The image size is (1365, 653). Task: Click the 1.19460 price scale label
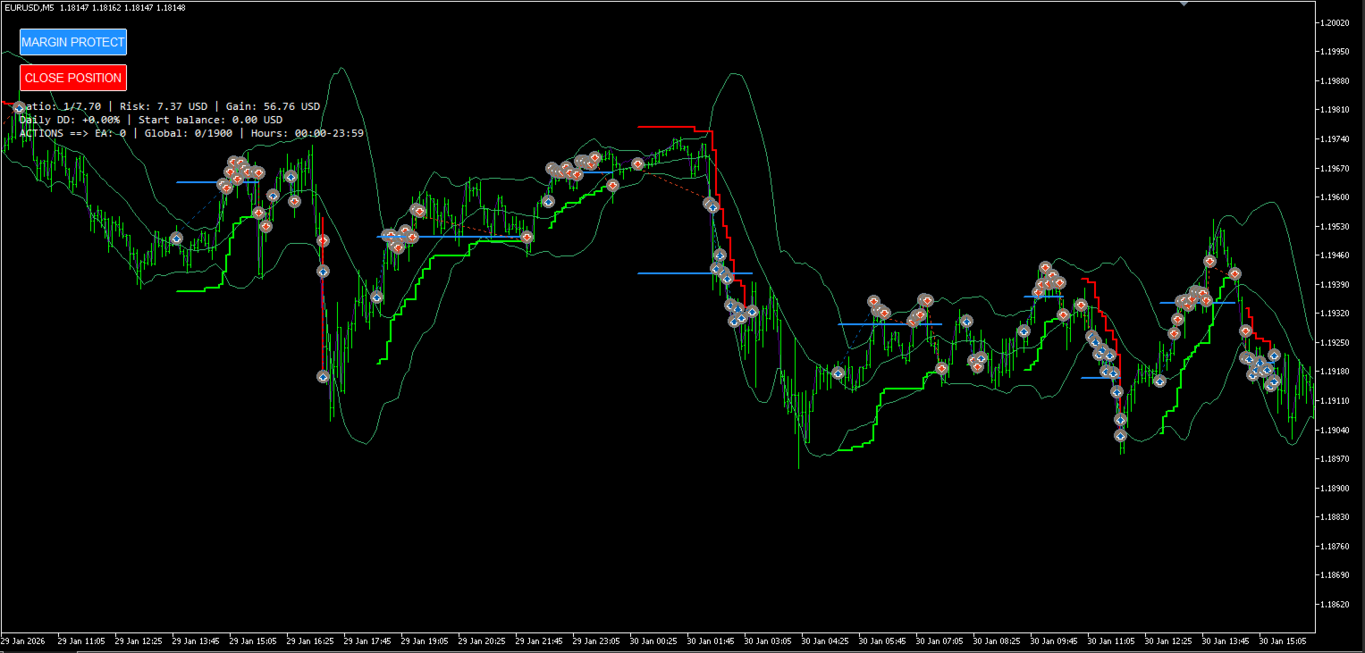click(1334, 255)
